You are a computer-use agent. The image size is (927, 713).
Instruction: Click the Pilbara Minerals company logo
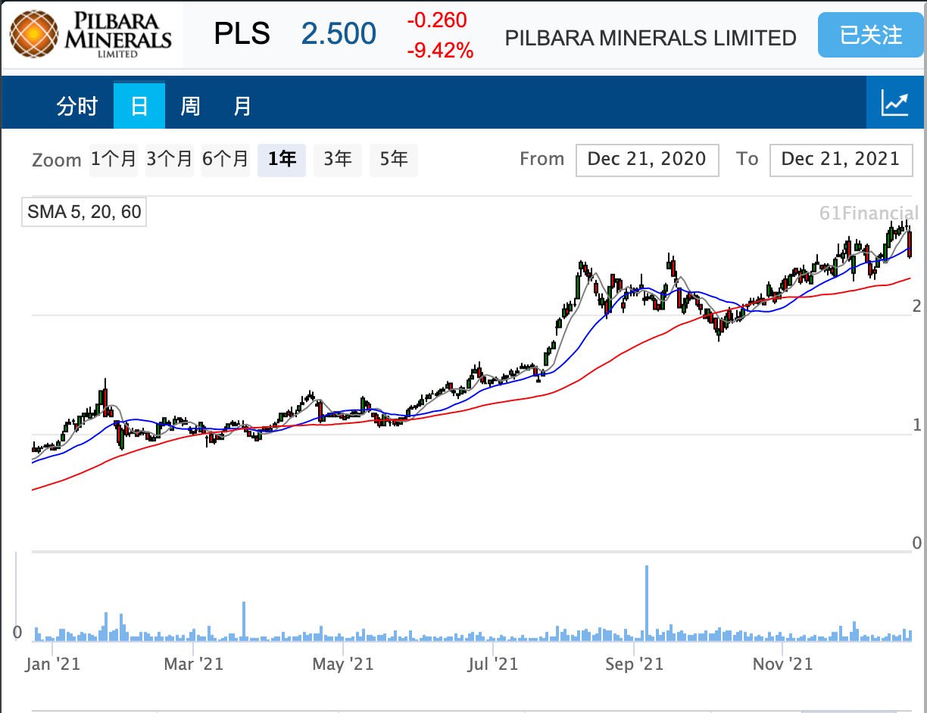91,34
